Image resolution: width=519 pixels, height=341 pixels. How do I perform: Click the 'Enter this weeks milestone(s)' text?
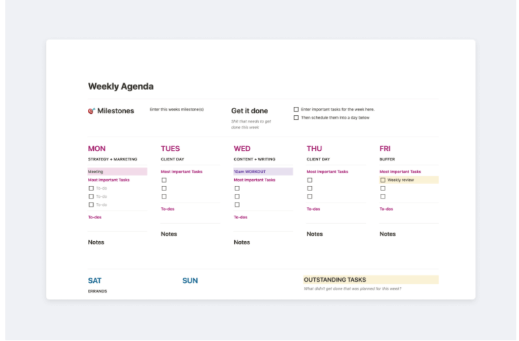(176, 110)
